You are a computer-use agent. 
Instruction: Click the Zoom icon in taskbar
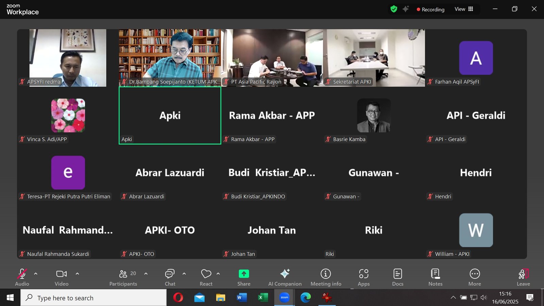click(284, 298)
